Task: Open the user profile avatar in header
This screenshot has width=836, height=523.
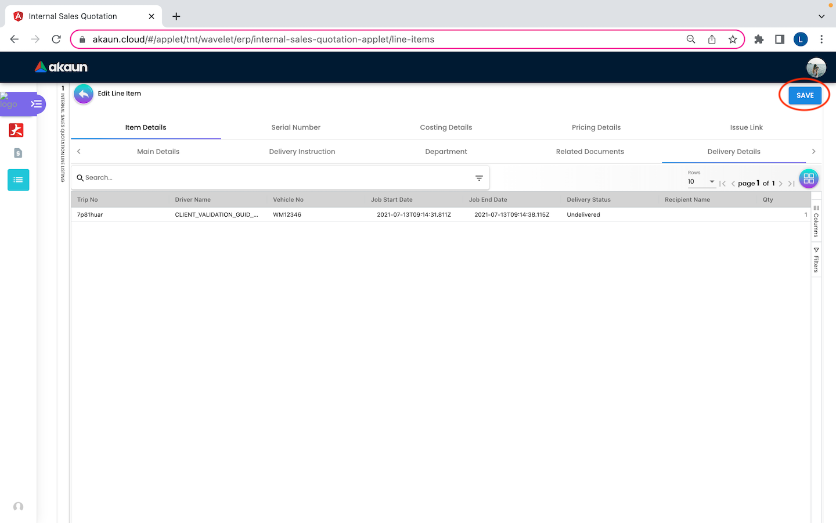Action: coord(816,67)
